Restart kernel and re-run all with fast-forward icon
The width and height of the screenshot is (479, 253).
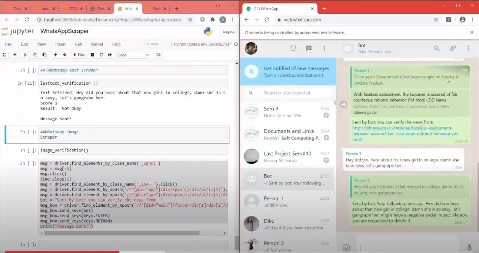click(110, 55)
